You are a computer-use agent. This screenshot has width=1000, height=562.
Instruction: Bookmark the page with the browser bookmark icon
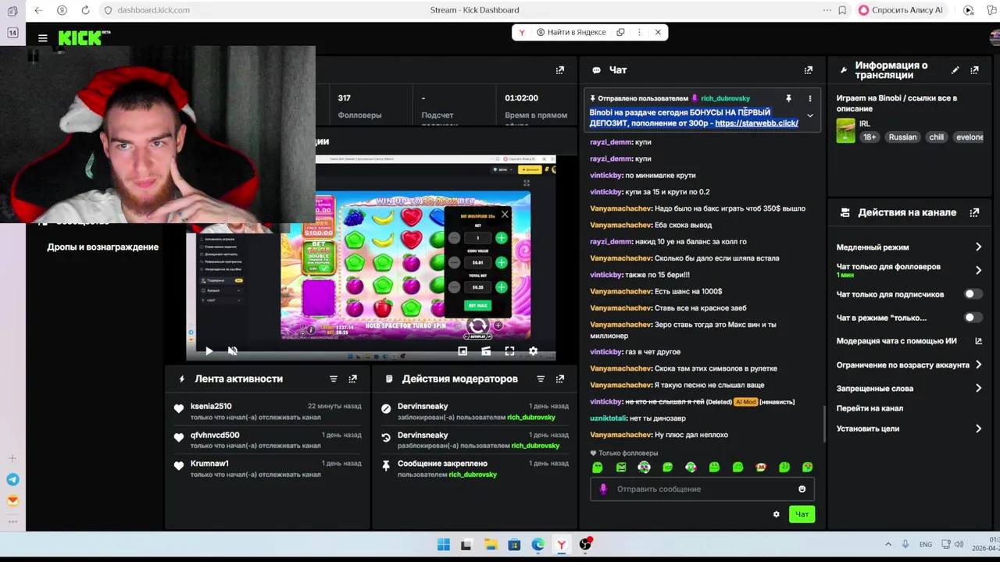click(x=842, y=10)
